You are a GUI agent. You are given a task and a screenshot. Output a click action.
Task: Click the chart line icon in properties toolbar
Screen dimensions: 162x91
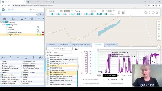(26, 57)
